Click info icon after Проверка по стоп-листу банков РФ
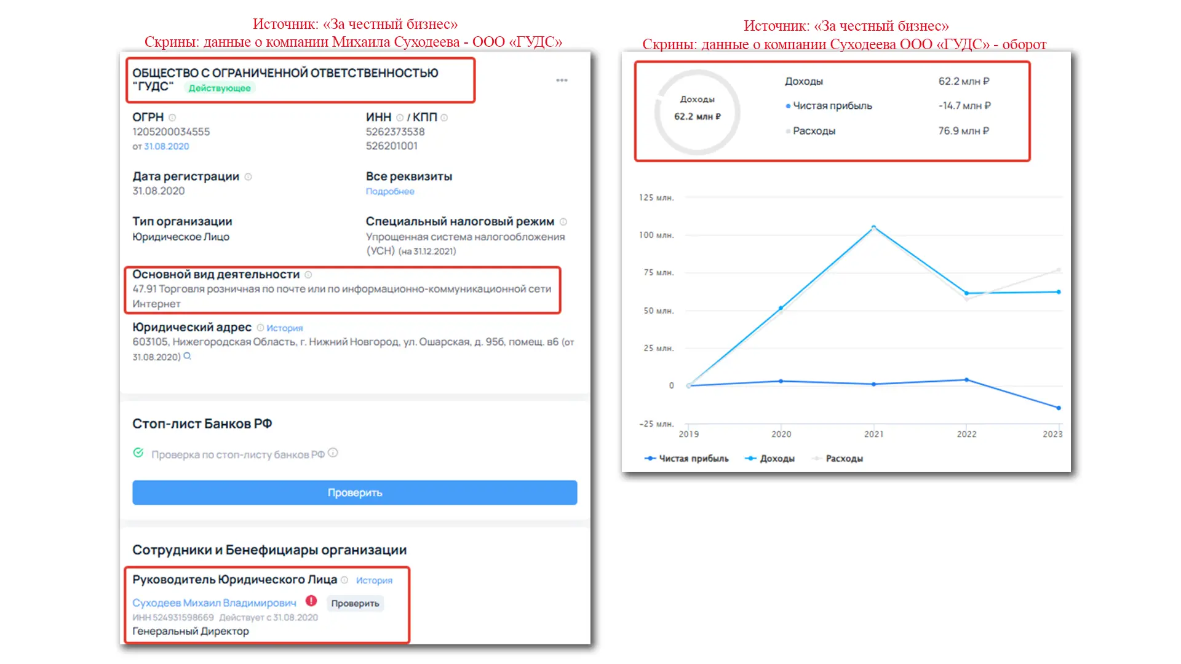Viewport: 1181px width, 664px height. [x=333, y=453]
